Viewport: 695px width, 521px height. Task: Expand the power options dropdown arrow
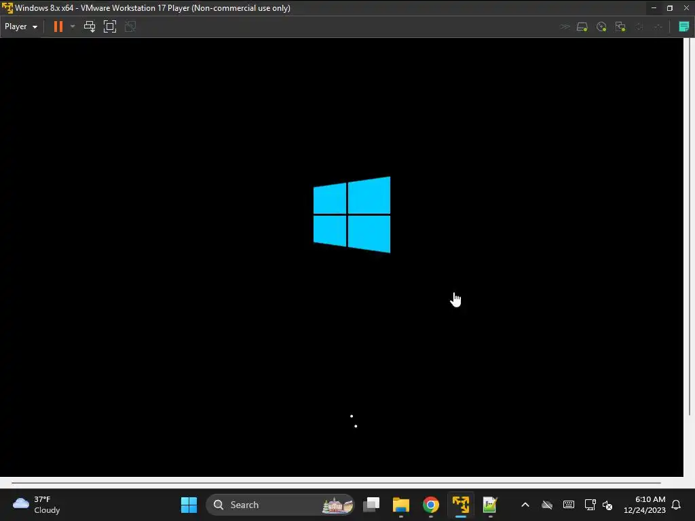tap(73, 26)
